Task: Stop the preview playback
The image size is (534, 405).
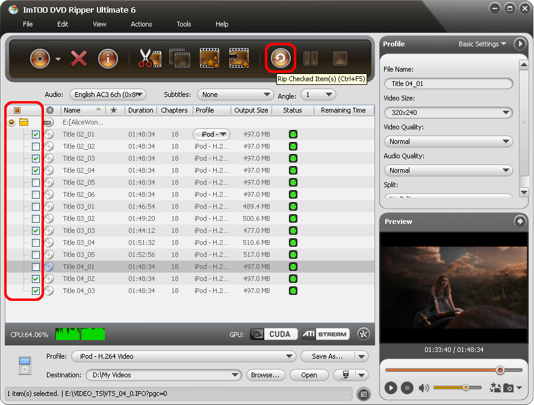Action: click(x=407, y=388)
